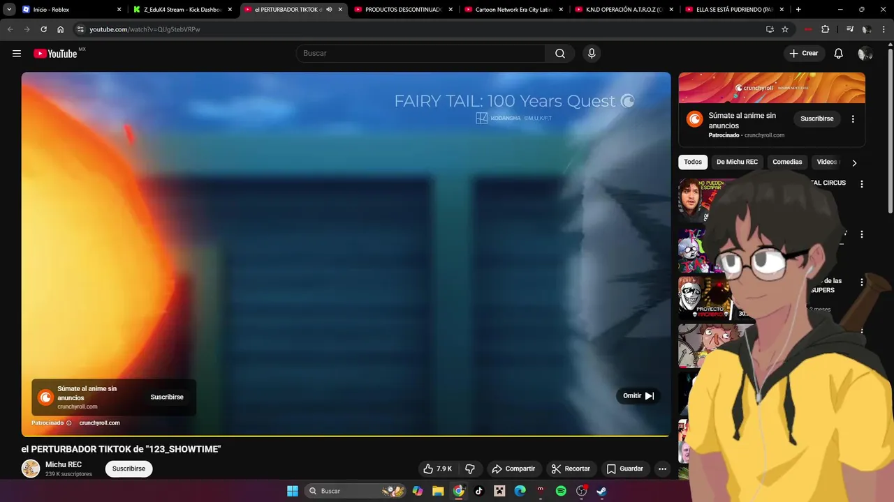The image size is (894, 502).
Task: Close the Inicio - Roblox tab
Action: [x=119, y=10]
